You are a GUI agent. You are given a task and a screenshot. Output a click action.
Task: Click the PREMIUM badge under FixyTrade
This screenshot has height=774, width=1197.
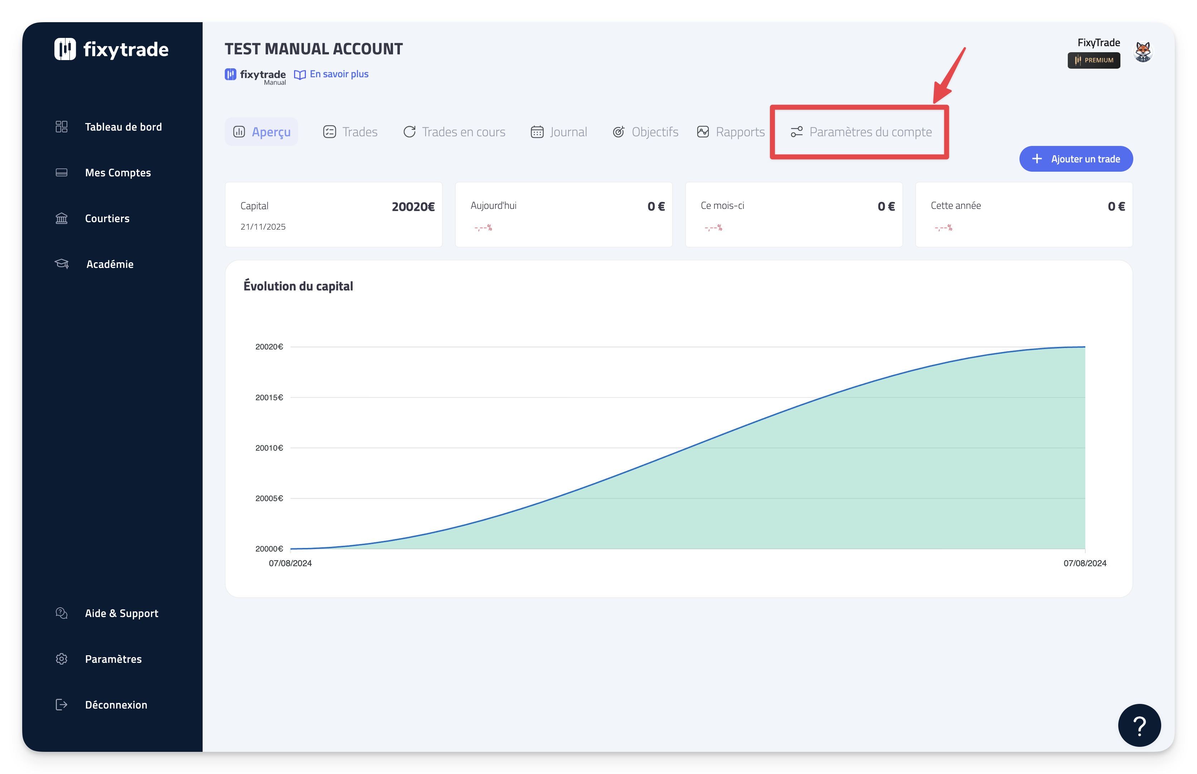point(1094,60)
